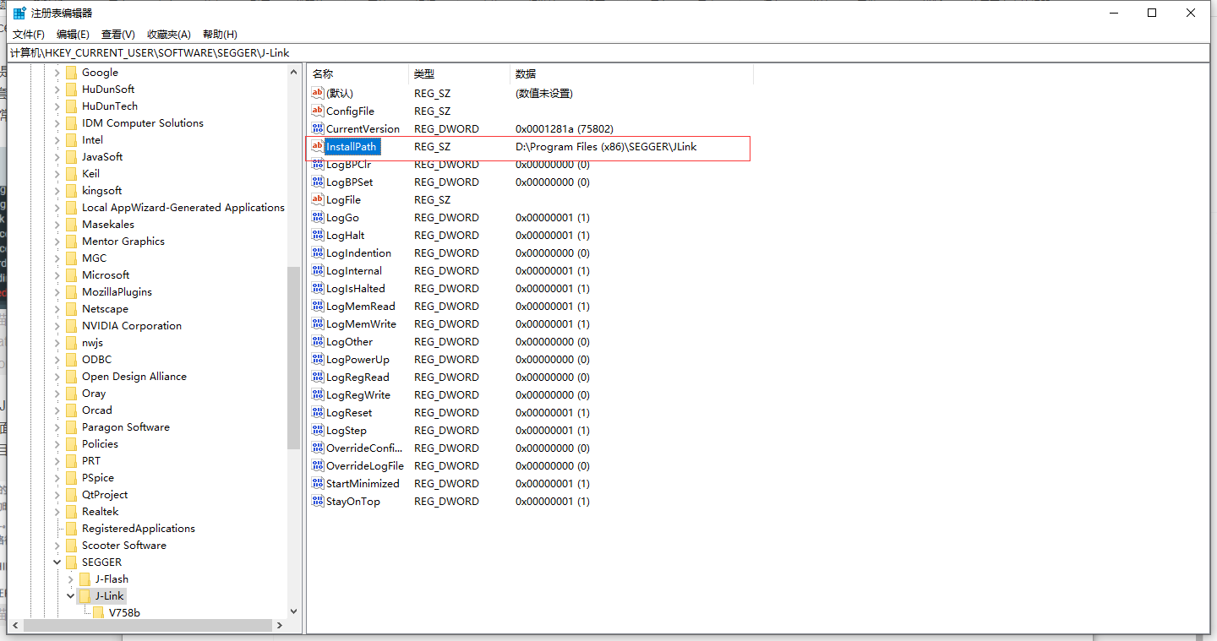The image size is (1217, 641).
Task: Sort values by 类型 column header
Action: (460, 74)
